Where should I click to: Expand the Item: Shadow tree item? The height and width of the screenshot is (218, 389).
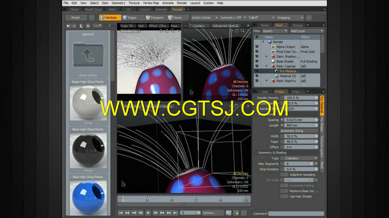coord(266,56)
